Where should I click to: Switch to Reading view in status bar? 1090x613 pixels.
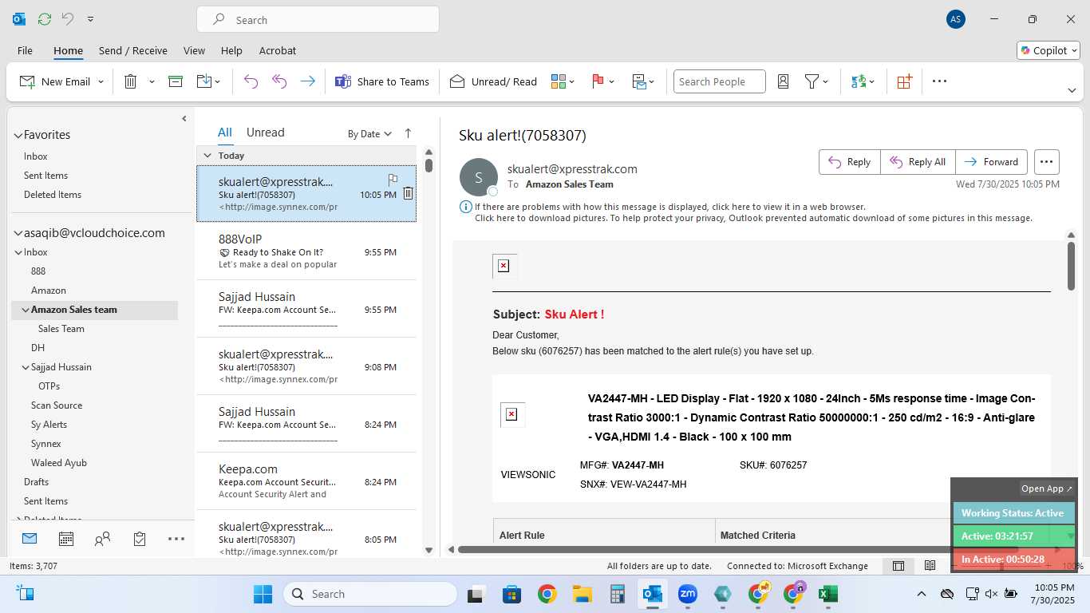[930, 566]
